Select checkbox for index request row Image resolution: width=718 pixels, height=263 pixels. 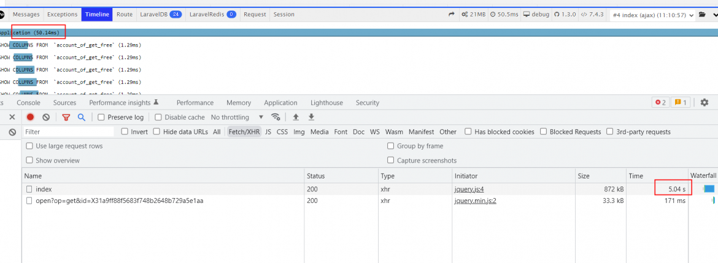29,189
